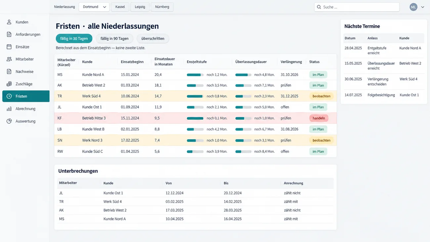430x242 pixels.
Task: Click the Überlassungsdauer progress bar in TR row
Action: click(244, 97)
